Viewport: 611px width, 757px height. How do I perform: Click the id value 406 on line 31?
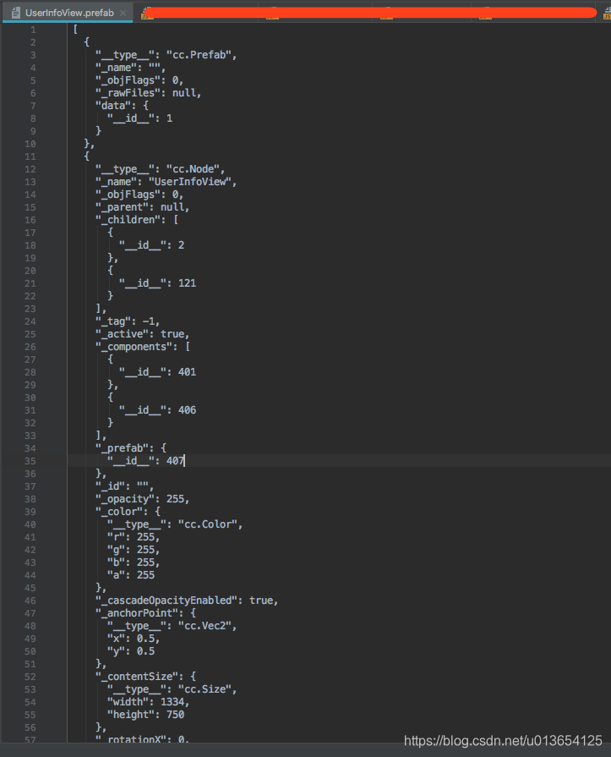click(187, 410)
